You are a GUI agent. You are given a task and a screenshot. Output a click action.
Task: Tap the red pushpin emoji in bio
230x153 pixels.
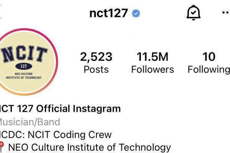2,147
